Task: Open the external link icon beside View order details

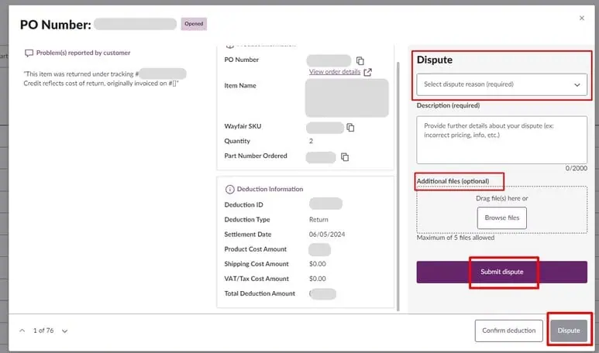Action: pos(367,72)
